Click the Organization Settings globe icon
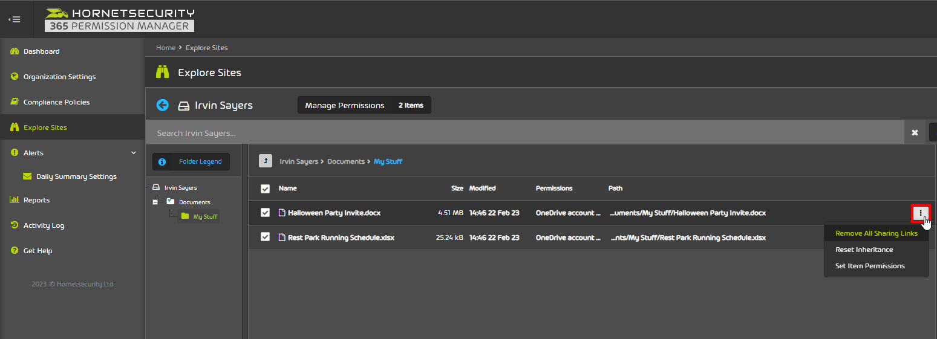937x339 pixels. pyautogui.click(x=15, y=77)
